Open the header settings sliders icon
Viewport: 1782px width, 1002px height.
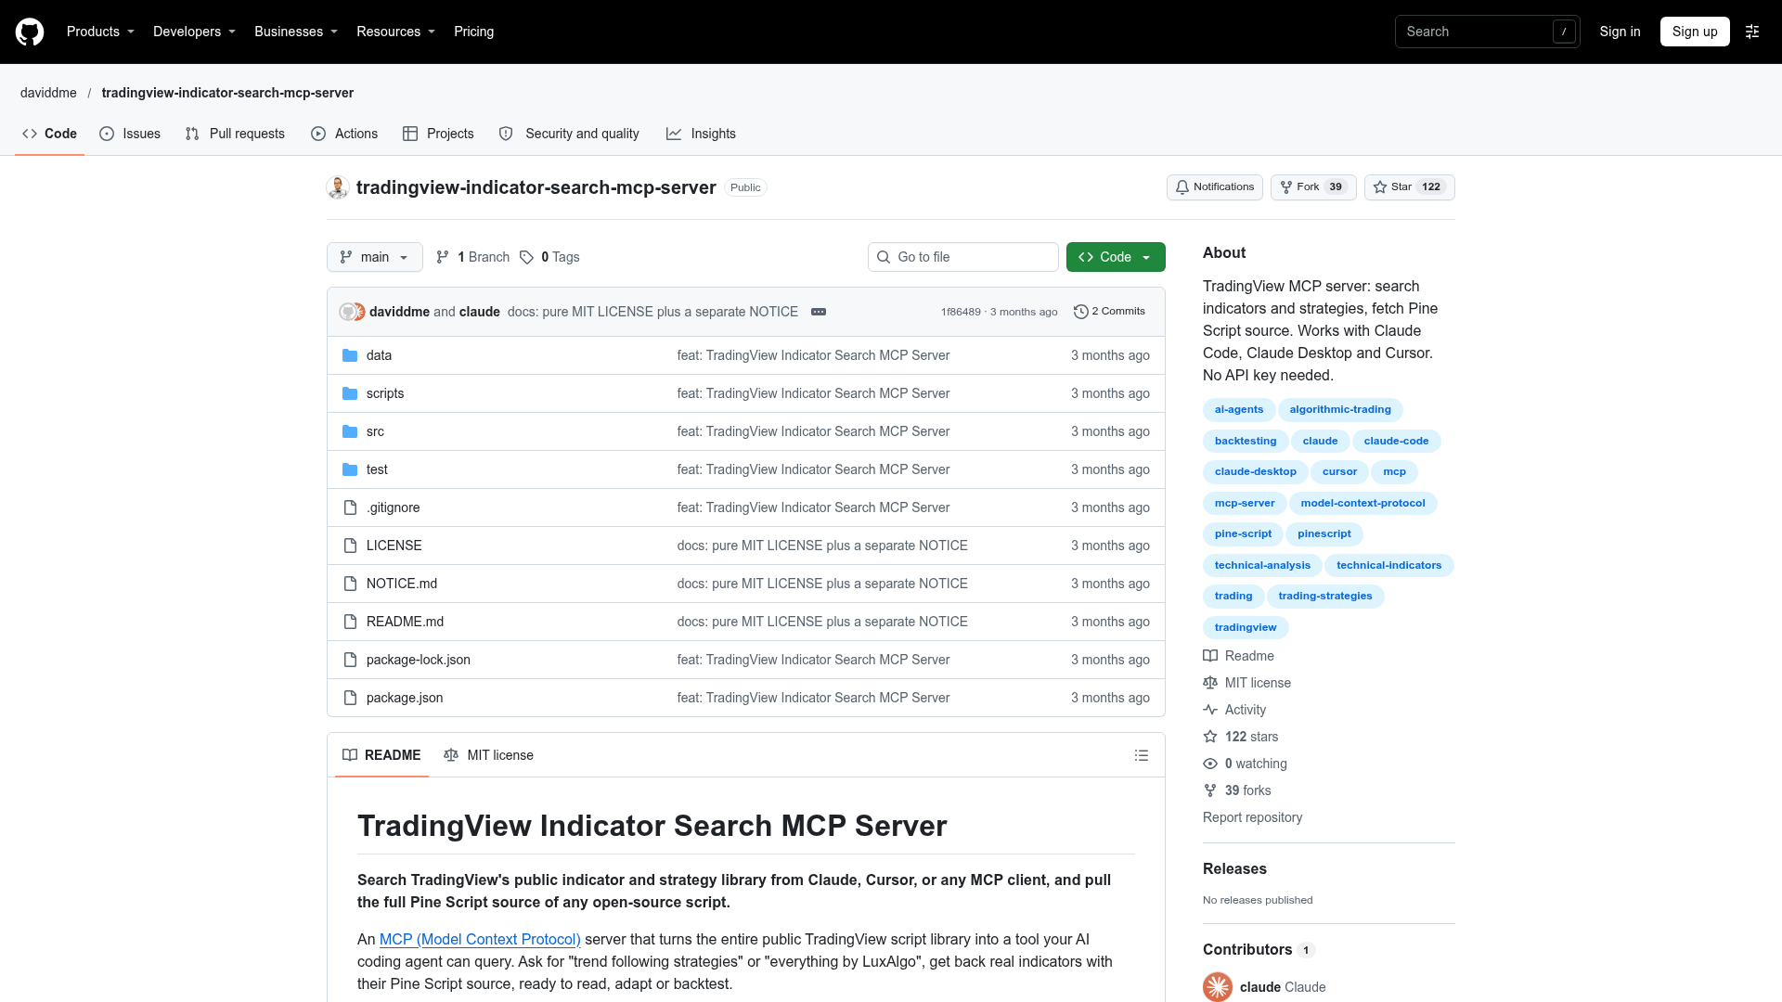1752,32
